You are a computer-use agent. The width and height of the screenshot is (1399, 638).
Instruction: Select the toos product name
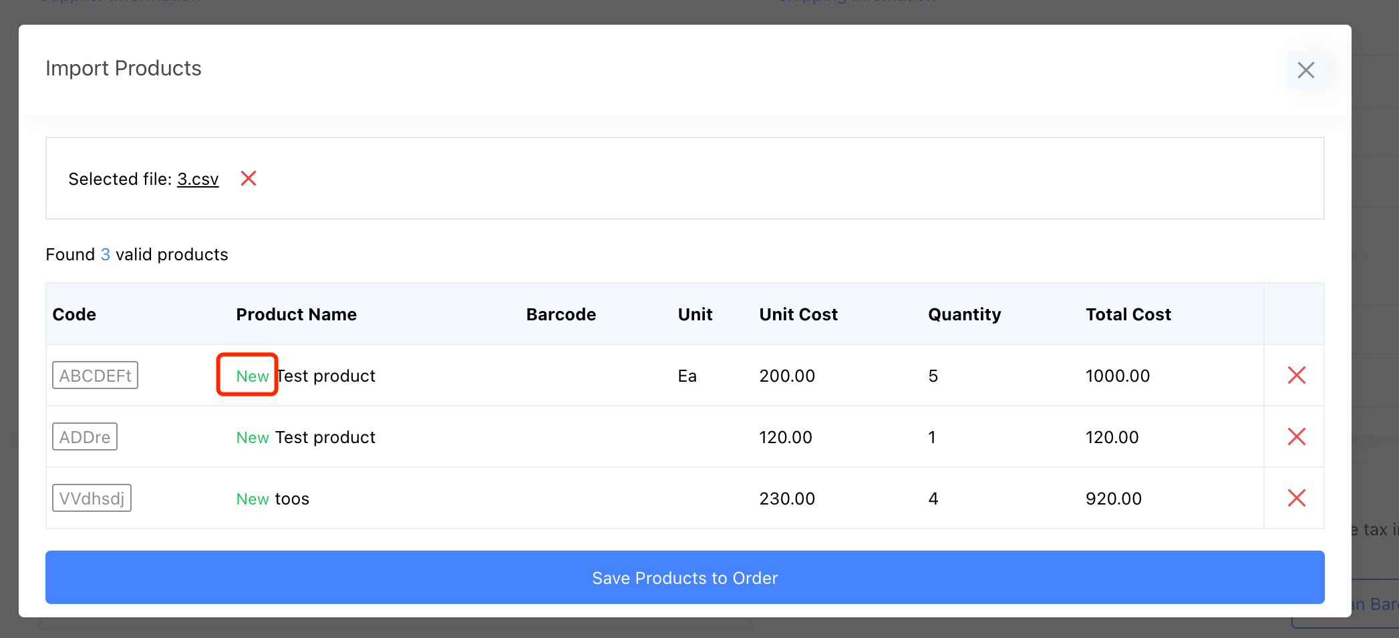tap(293, 499)
